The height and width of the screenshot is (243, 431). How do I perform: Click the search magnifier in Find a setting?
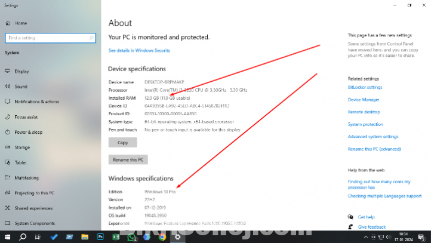point(91,38)
